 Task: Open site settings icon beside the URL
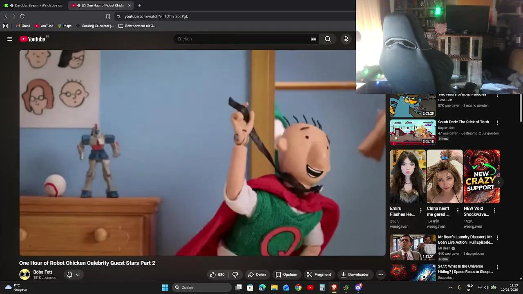(x=118, y=16)
